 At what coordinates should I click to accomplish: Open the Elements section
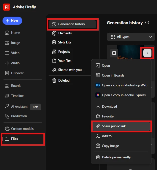(62, 33)
